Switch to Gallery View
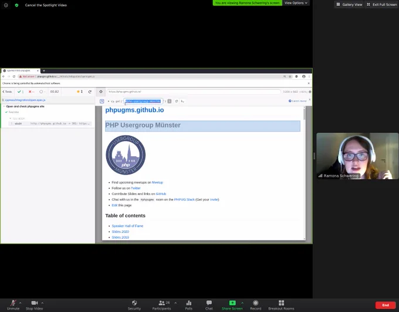The width and height of the screenshot is (399, 312). (349, 4)
